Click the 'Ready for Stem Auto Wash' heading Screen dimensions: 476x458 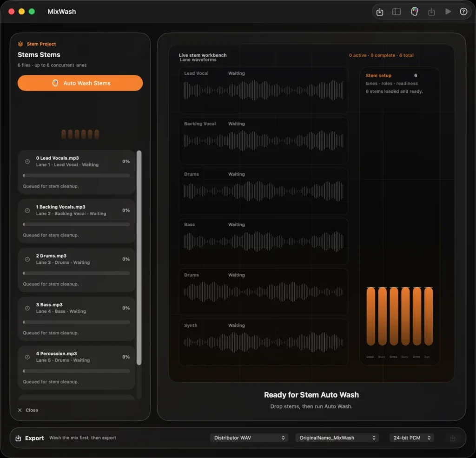click(x=311, y=395)
